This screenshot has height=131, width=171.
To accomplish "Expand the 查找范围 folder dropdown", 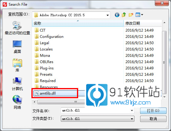I will point(108,15).
